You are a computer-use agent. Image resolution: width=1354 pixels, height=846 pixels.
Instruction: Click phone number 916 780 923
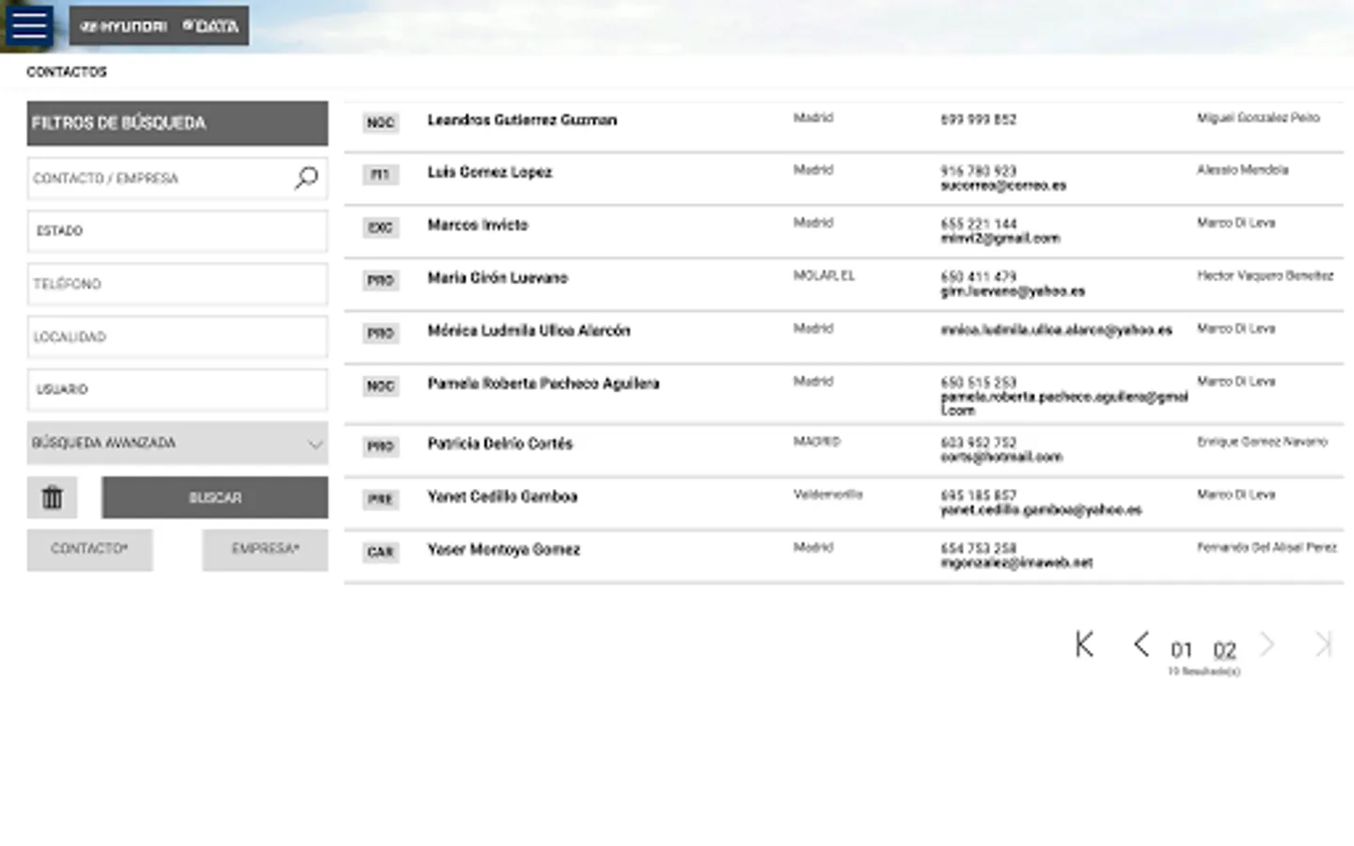coord(978,171)
